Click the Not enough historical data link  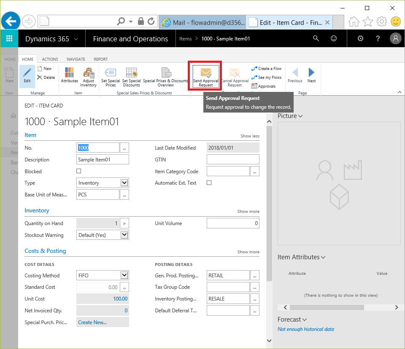coord(305,329)
